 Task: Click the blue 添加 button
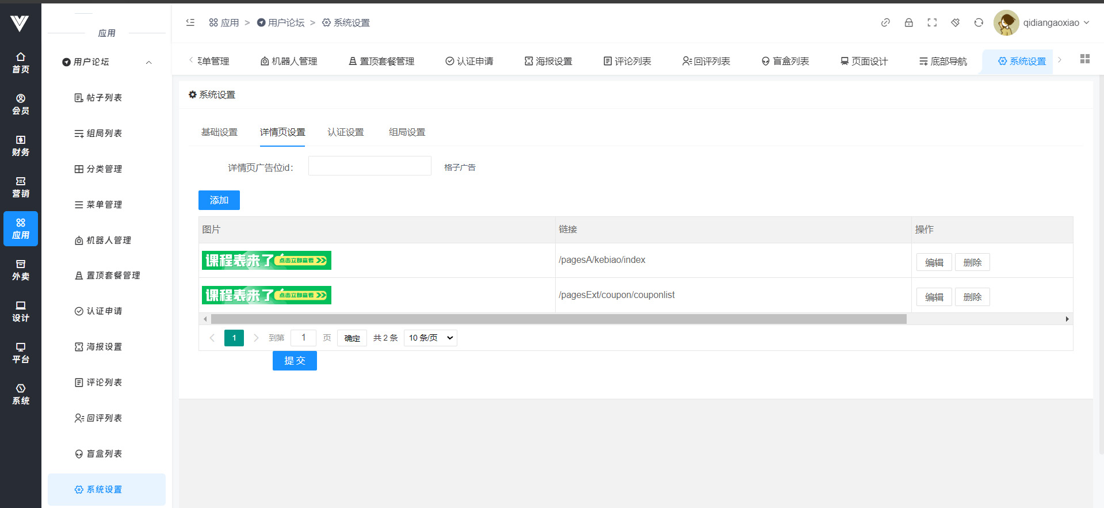pyautogui.click(x=219, y=200)
